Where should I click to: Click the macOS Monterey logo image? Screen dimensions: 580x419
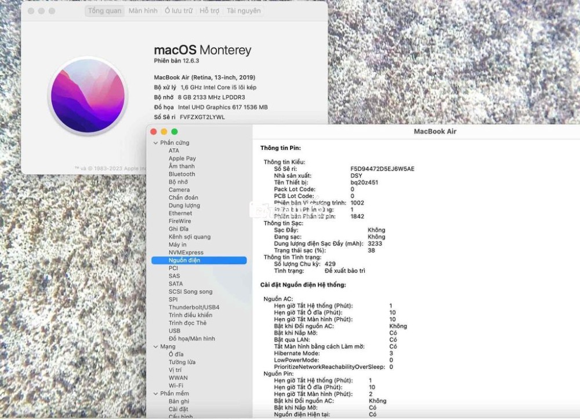tap(88, 97)
